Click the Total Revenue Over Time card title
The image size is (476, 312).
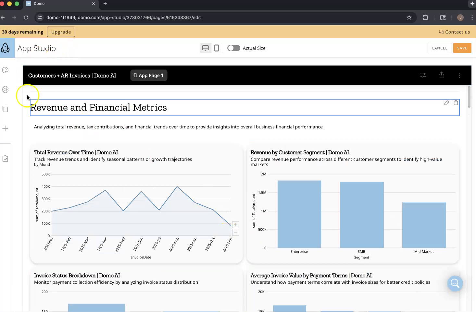pyautogui.click(x=76, y=152)
